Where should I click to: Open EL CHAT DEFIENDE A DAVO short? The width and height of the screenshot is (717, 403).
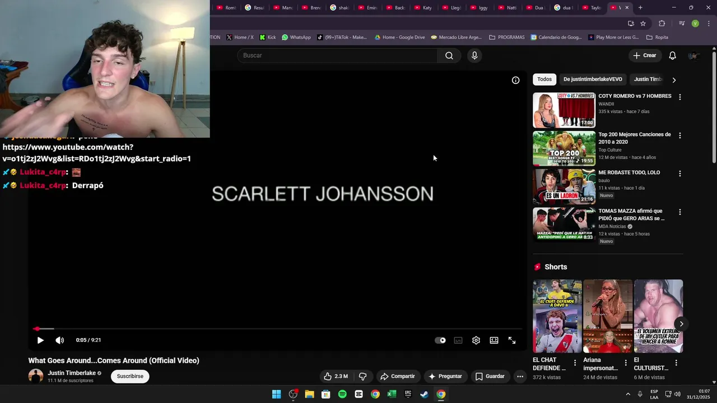tap(557, 316)
